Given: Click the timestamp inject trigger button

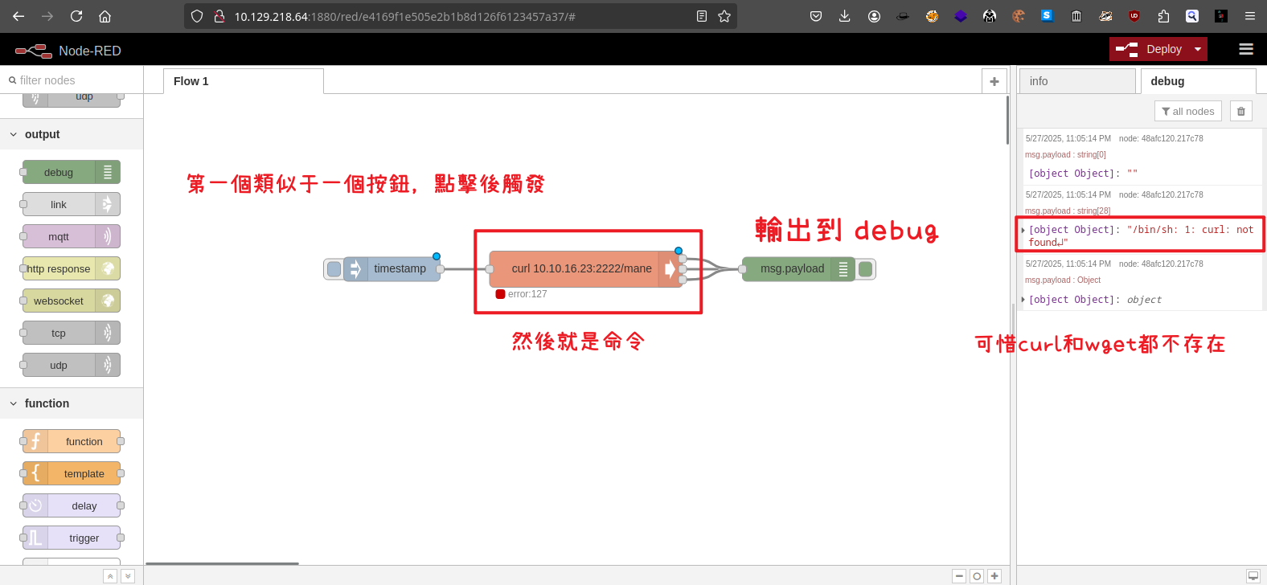Looking at the screenshot, I should pyautogui.click(x=334, y=269).
